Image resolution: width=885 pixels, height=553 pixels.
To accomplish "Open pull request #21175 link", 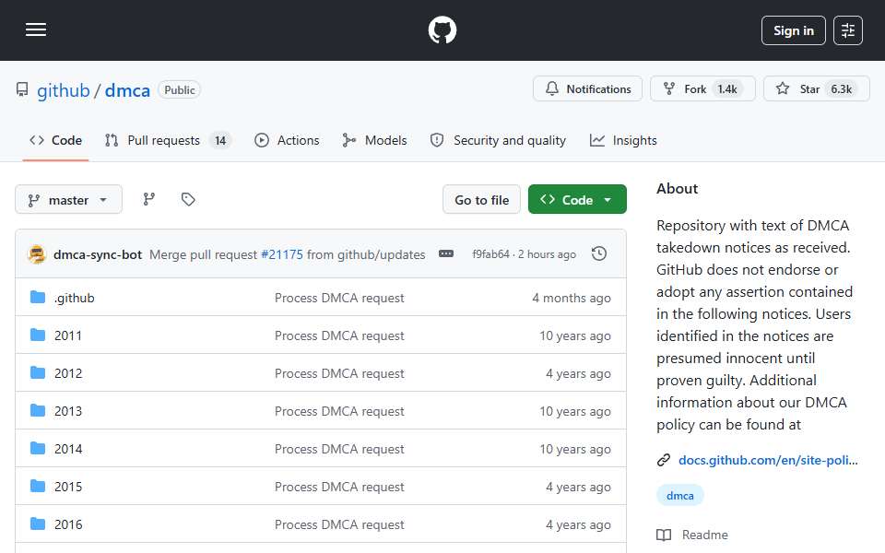I will coord(282,254).
